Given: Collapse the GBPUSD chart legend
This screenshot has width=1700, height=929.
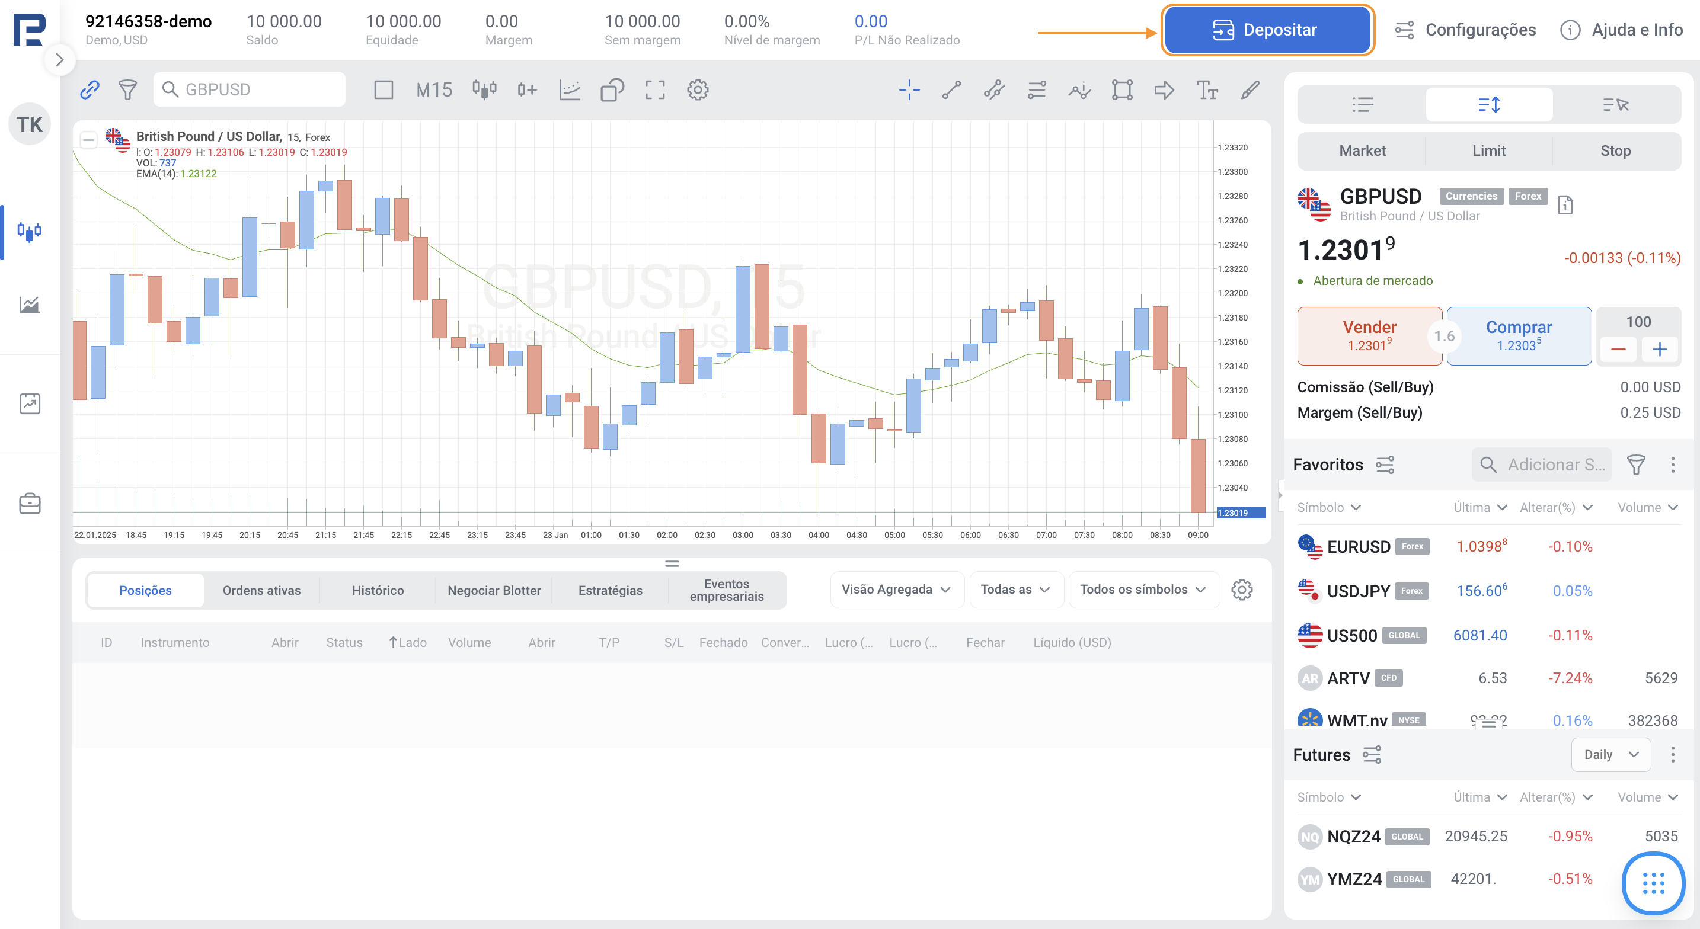Looking at the screenshot, I should 88,139.
